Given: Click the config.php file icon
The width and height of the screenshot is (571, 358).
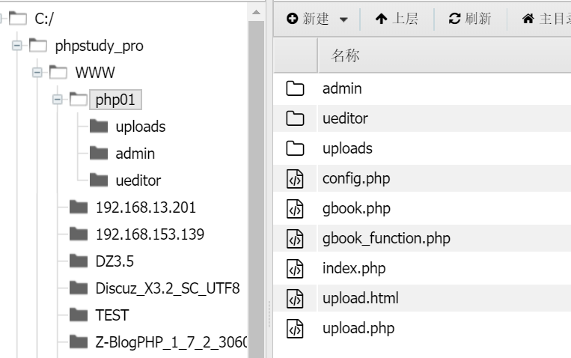Looking at the screenshot, I should [295, 179].
